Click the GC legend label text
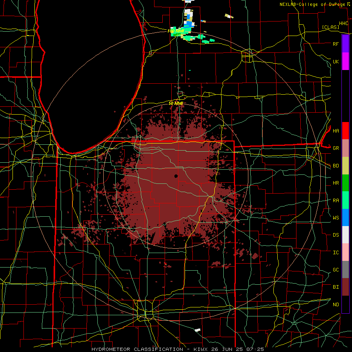This screenshot has height=352, width=352. click(x=336, y=270)
